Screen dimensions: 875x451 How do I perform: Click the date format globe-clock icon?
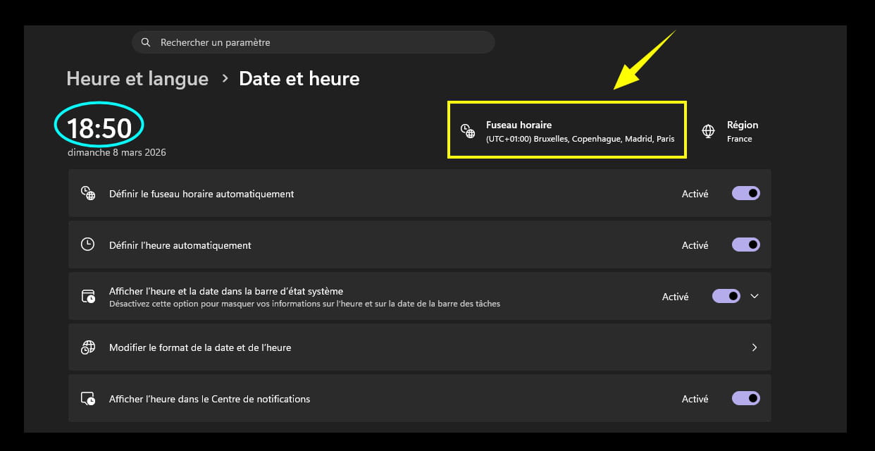point(88,347)
